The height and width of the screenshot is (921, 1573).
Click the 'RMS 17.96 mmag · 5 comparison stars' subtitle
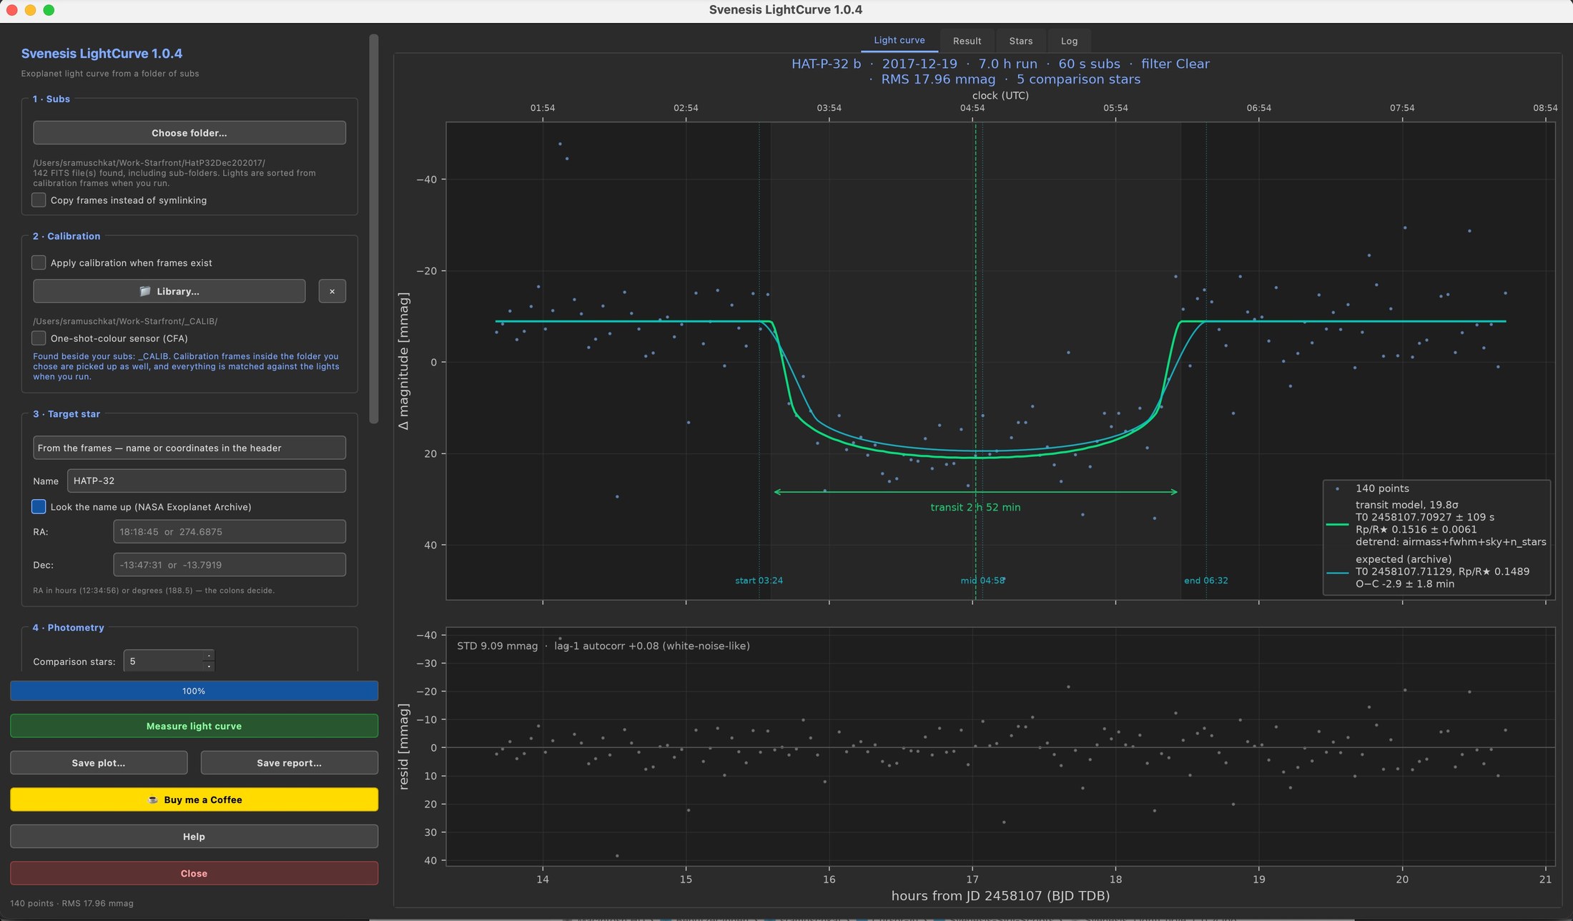coord(1010,79)
